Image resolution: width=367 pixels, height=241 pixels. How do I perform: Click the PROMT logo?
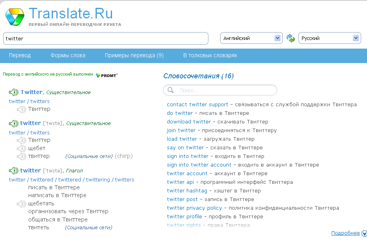(107, 75)
